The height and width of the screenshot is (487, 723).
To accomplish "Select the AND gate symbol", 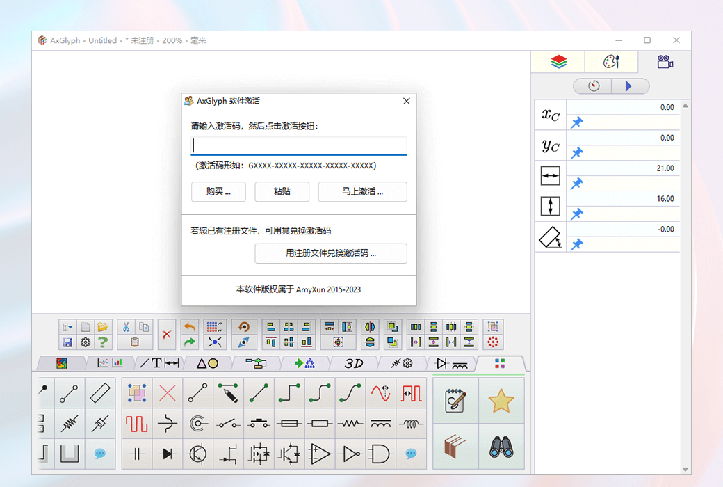I will pos(380,454).
